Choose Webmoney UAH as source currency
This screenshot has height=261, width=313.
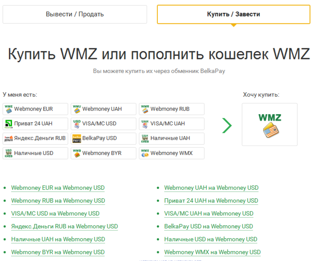point(103,109)
